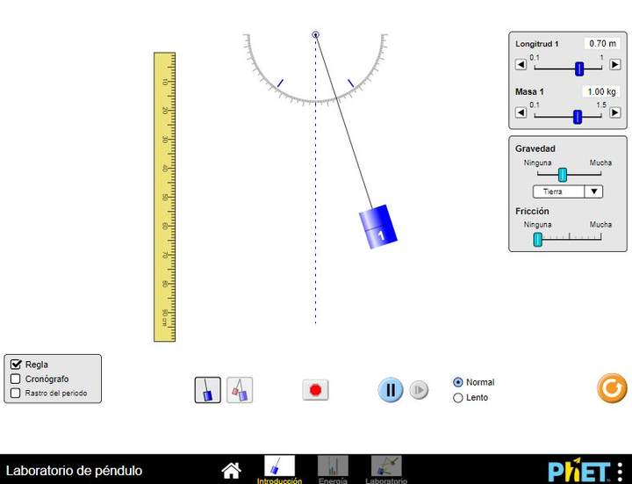Click the Longitud 1 value field
This screenshot has width=632, height=484.
[x=602, y=43]
